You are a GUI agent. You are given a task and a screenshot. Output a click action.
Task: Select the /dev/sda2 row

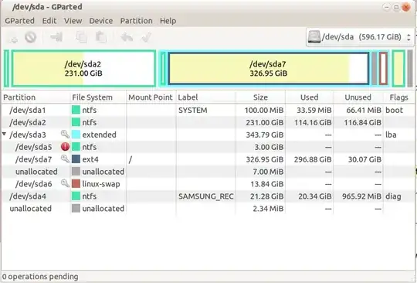tap(208, 122)
